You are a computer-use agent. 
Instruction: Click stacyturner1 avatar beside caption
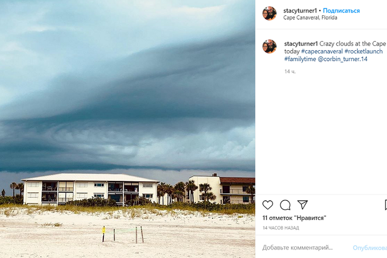click(269, 47)
